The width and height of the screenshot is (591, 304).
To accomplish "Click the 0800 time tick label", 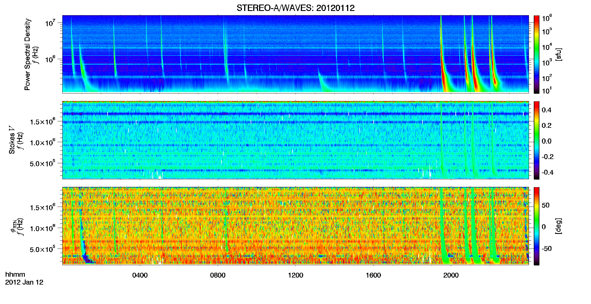I will click(218, 275).
